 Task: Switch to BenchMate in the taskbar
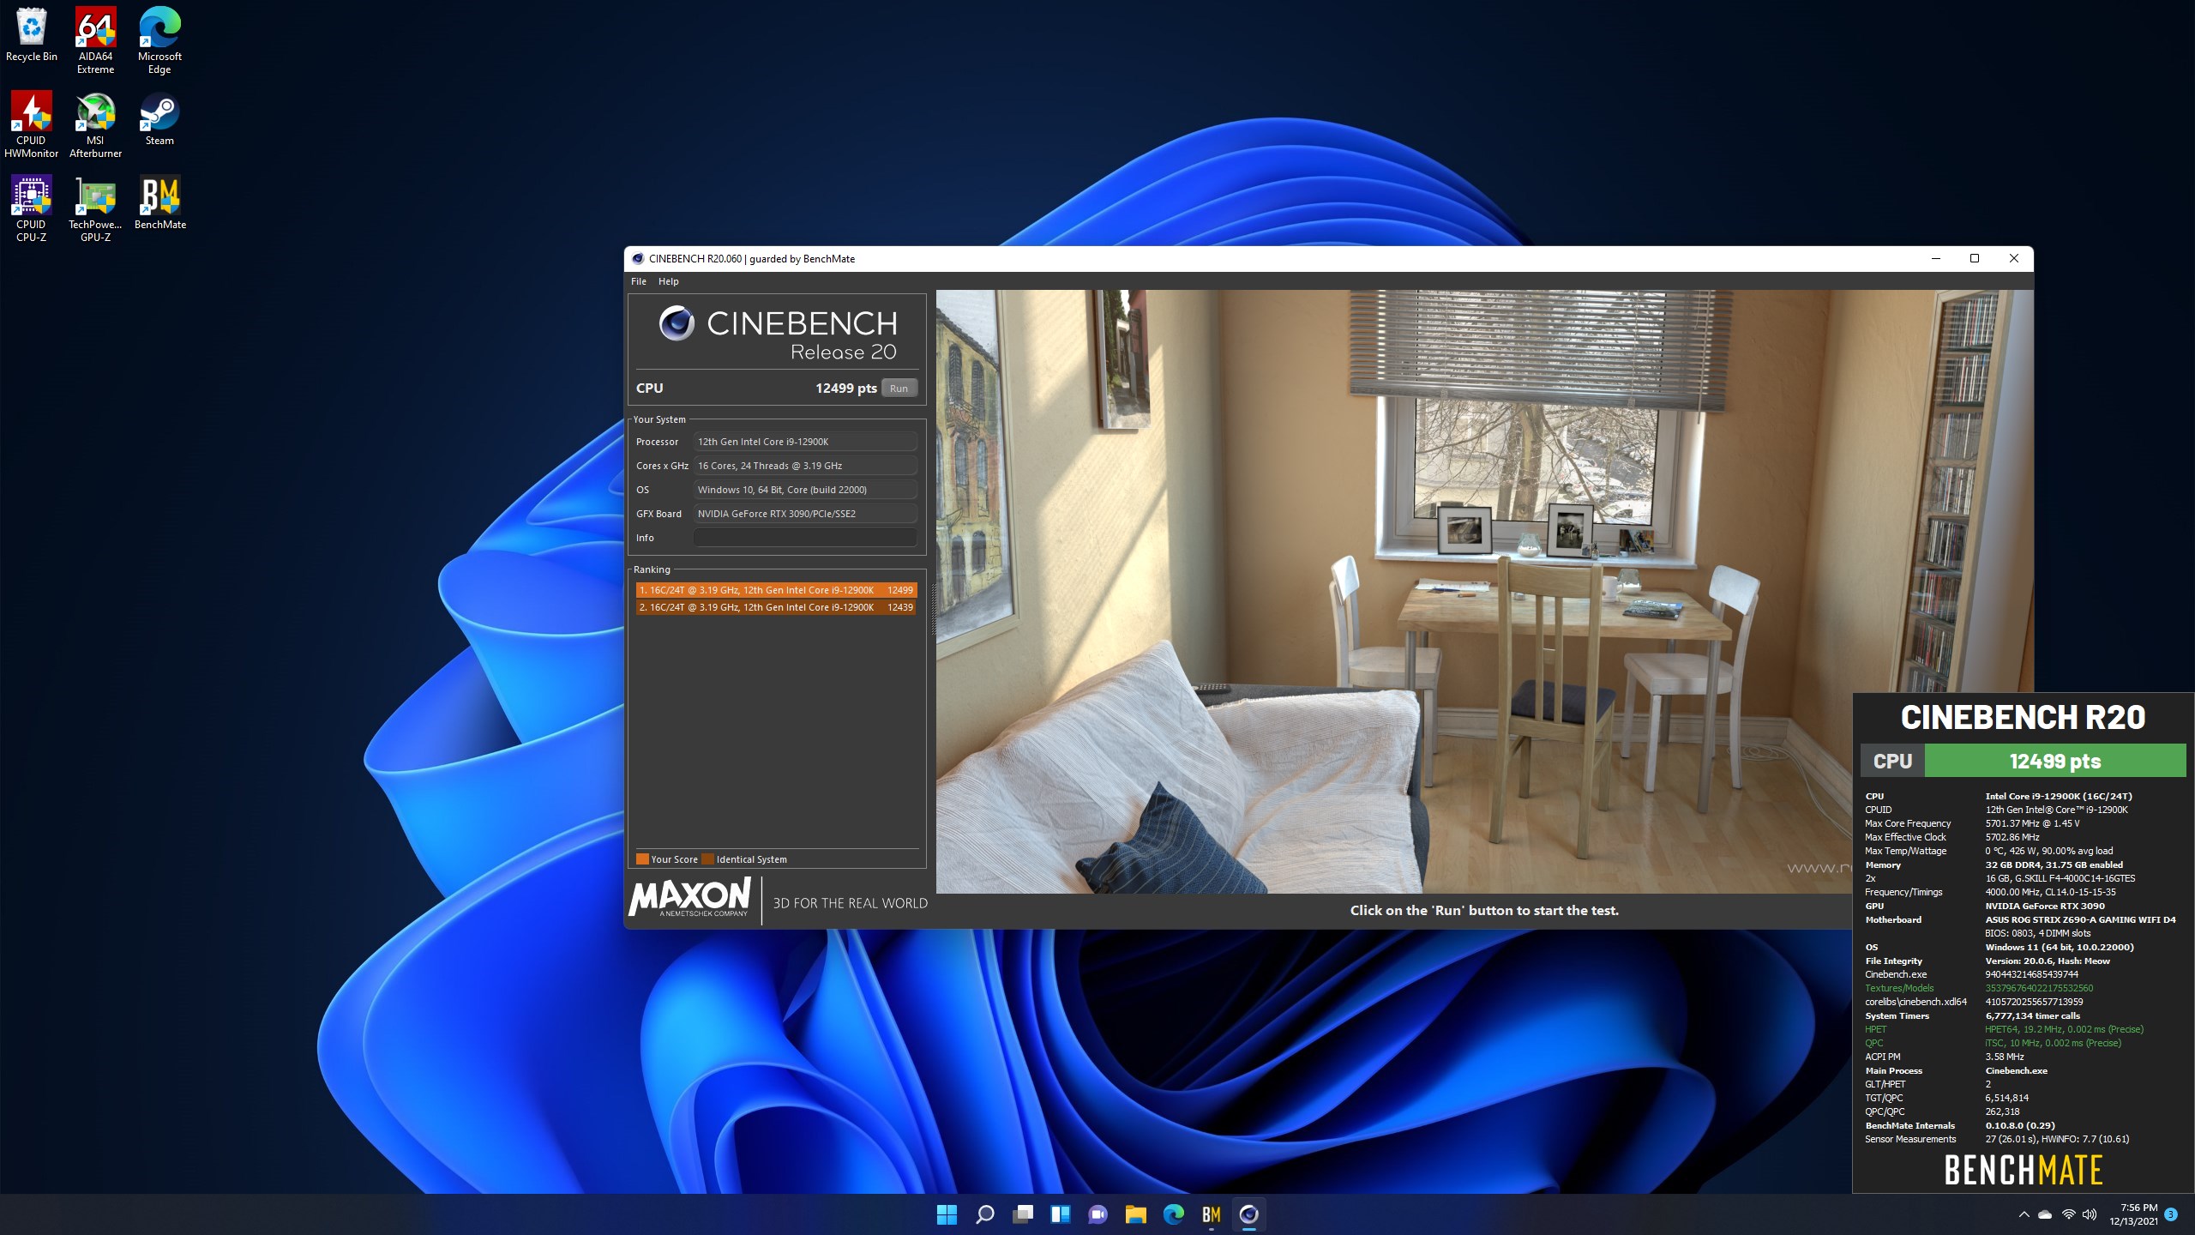coord(1211,1214)
